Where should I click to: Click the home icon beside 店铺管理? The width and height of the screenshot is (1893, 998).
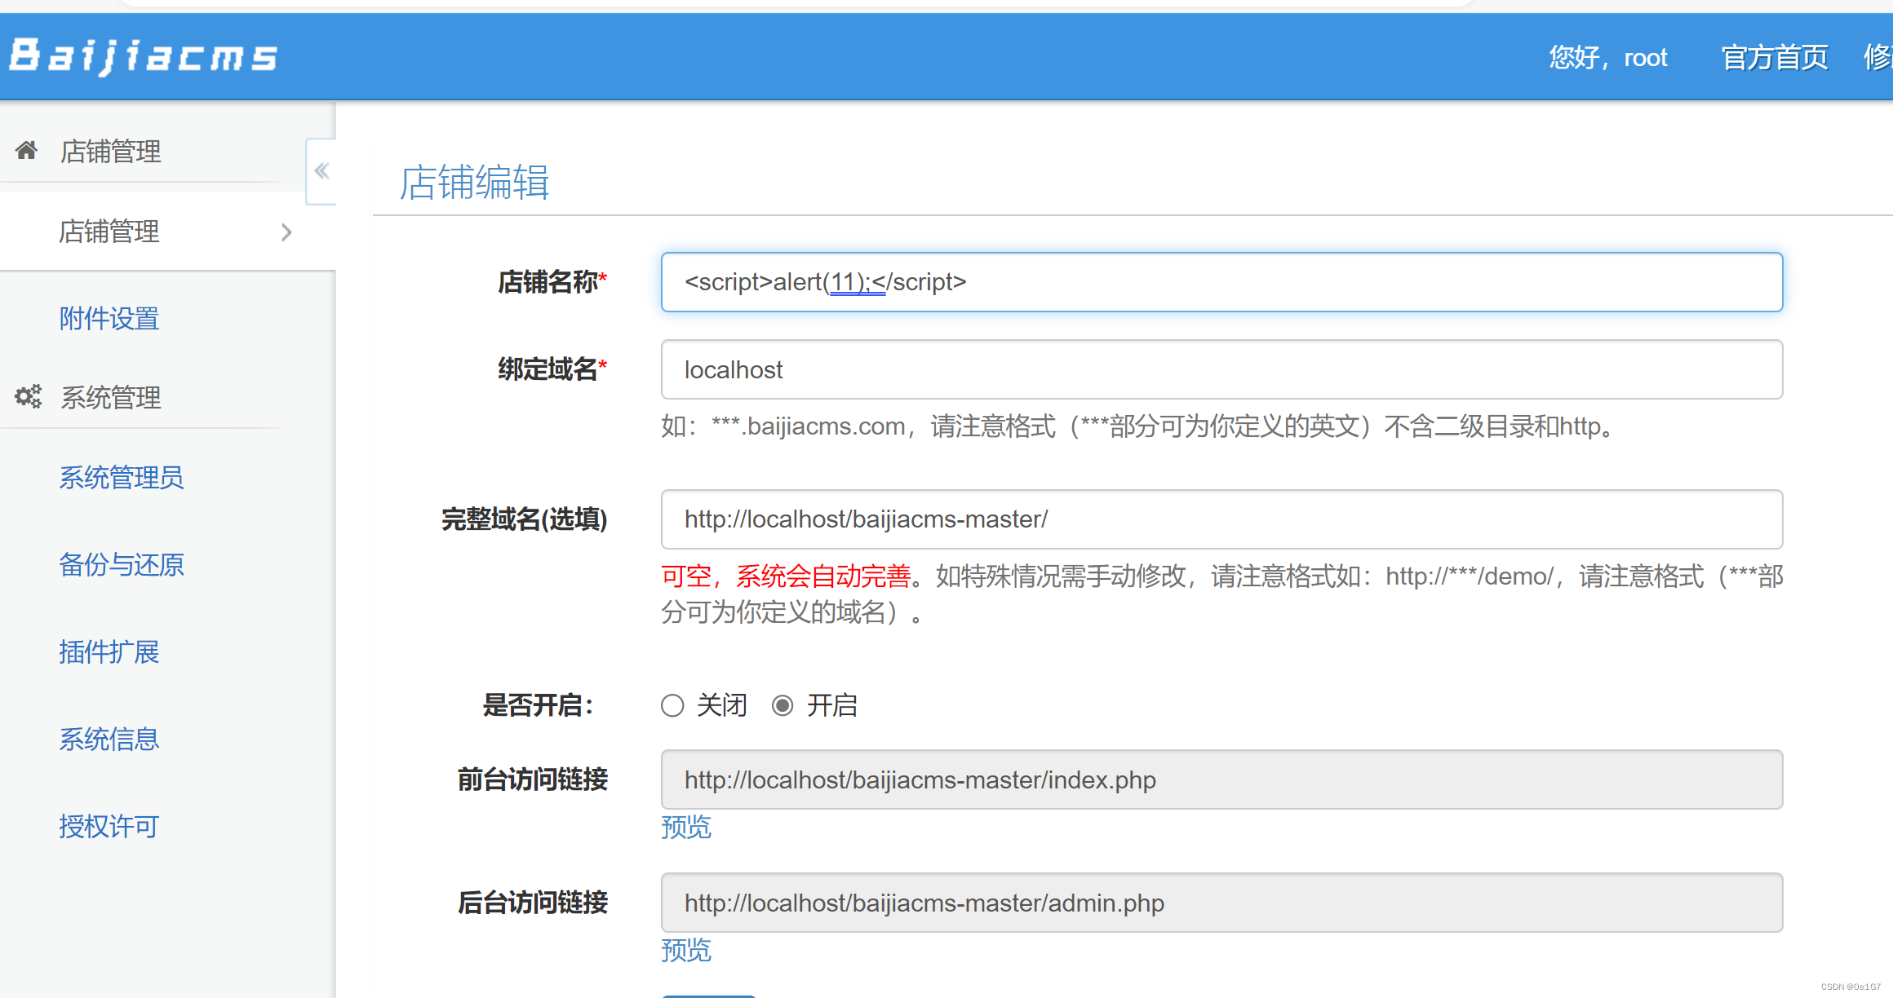[27, 149]
